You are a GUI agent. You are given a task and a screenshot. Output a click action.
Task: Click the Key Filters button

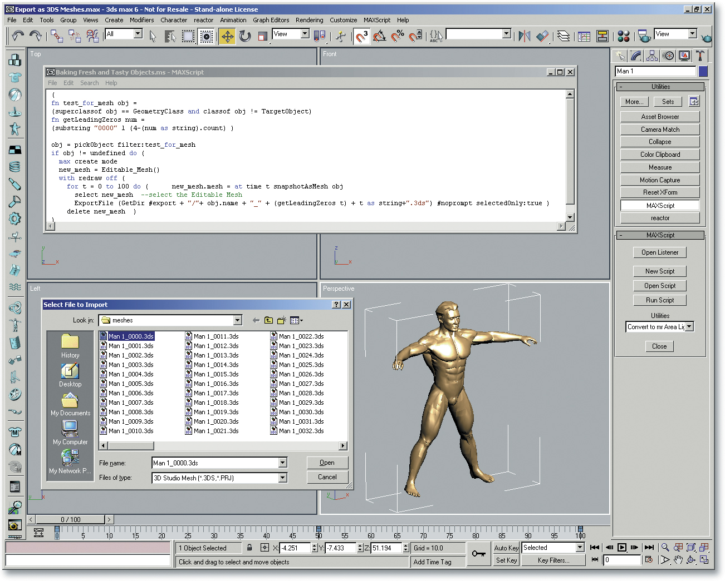553,560
